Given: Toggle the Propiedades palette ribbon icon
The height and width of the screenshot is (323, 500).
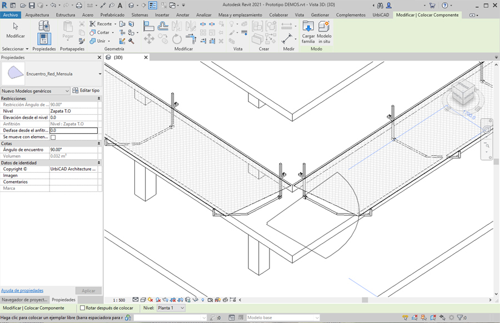Looking at the screenshot, I should pyautogui.click(x=44, y=38).
